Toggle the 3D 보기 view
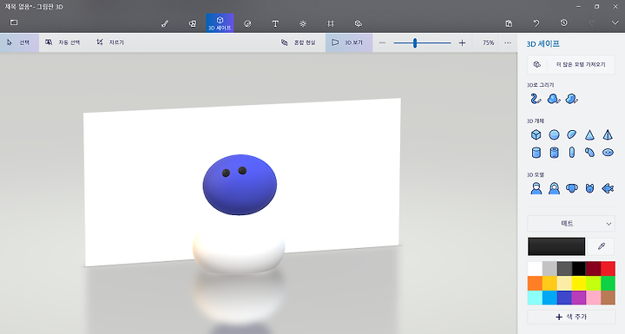Screen dimensions: 625x334 pyautogui.click(x=349, y=43)
